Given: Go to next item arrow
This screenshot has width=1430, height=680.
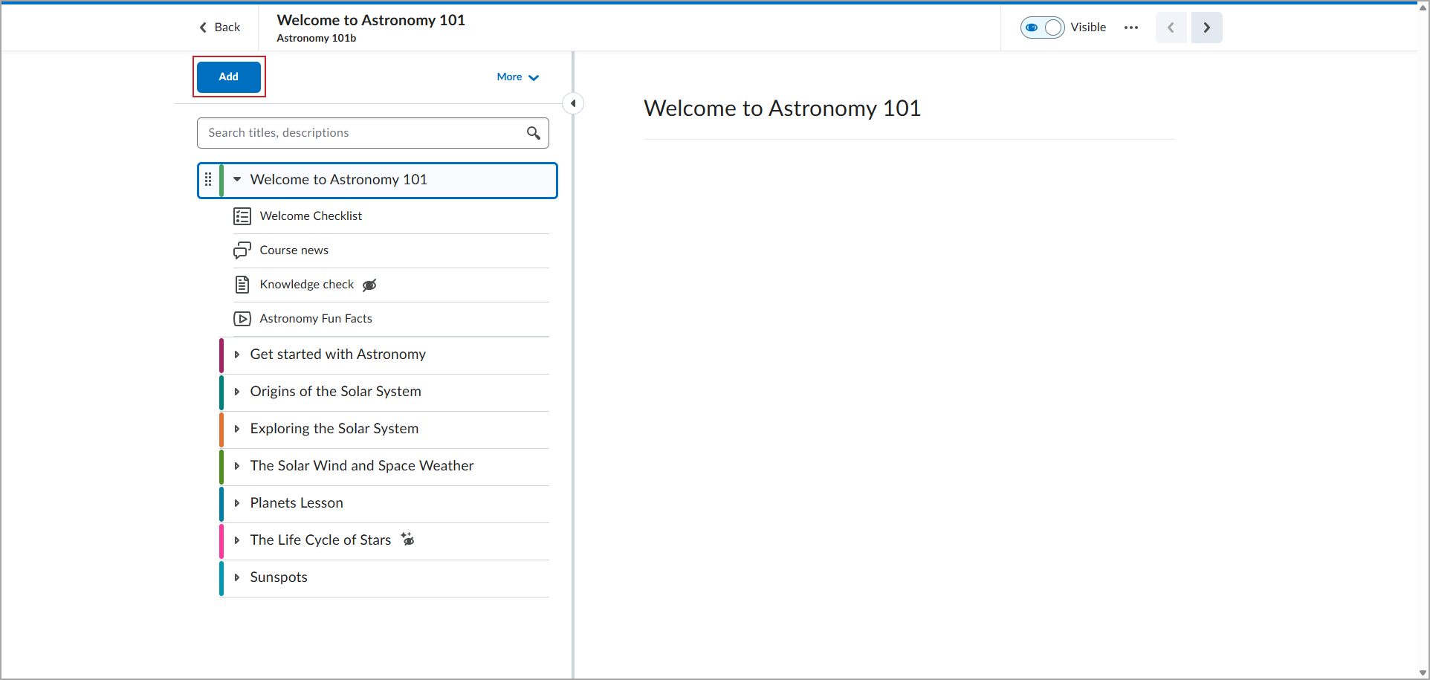Looking at the screenshot, I should tap(1206, 27).
